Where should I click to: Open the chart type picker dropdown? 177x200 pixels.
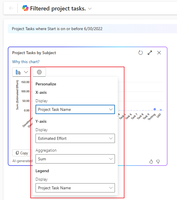coord(22,72)
